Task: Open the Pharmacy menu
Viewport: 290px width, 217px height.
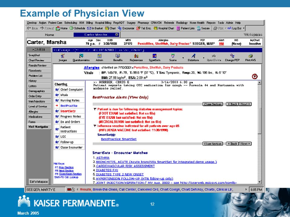Action: pyautogui.click(x=143, y=23)
